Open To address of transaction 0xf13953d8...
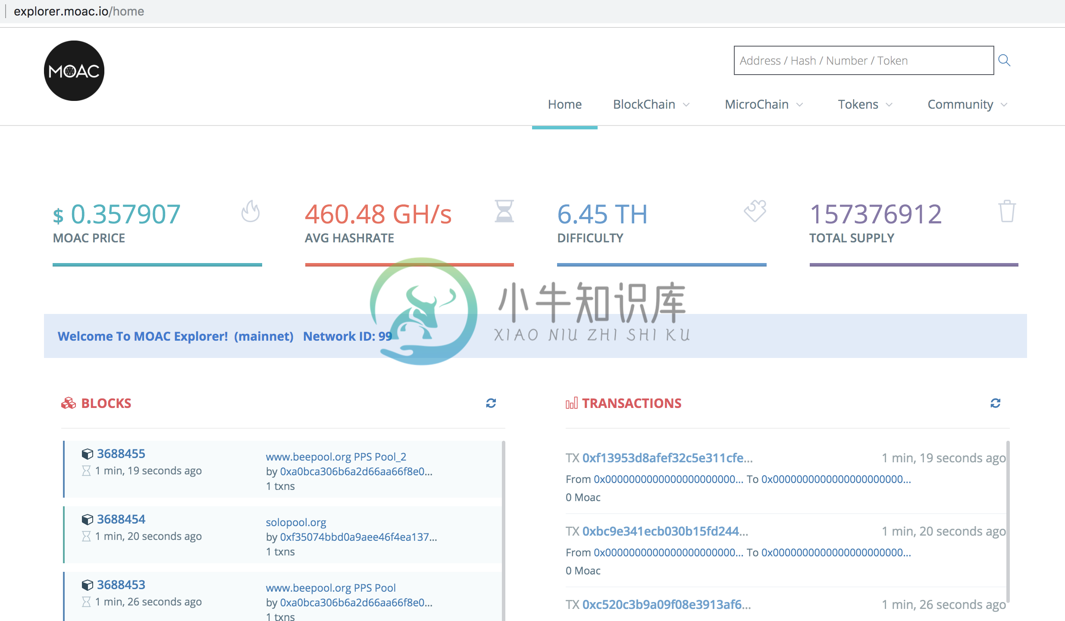This screenshot has width=1065, height=621. [x=836, y=479]
